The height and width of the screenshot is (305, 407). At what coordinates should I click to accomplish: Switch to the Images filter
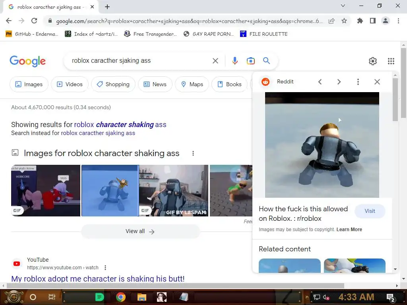point(29,84)
